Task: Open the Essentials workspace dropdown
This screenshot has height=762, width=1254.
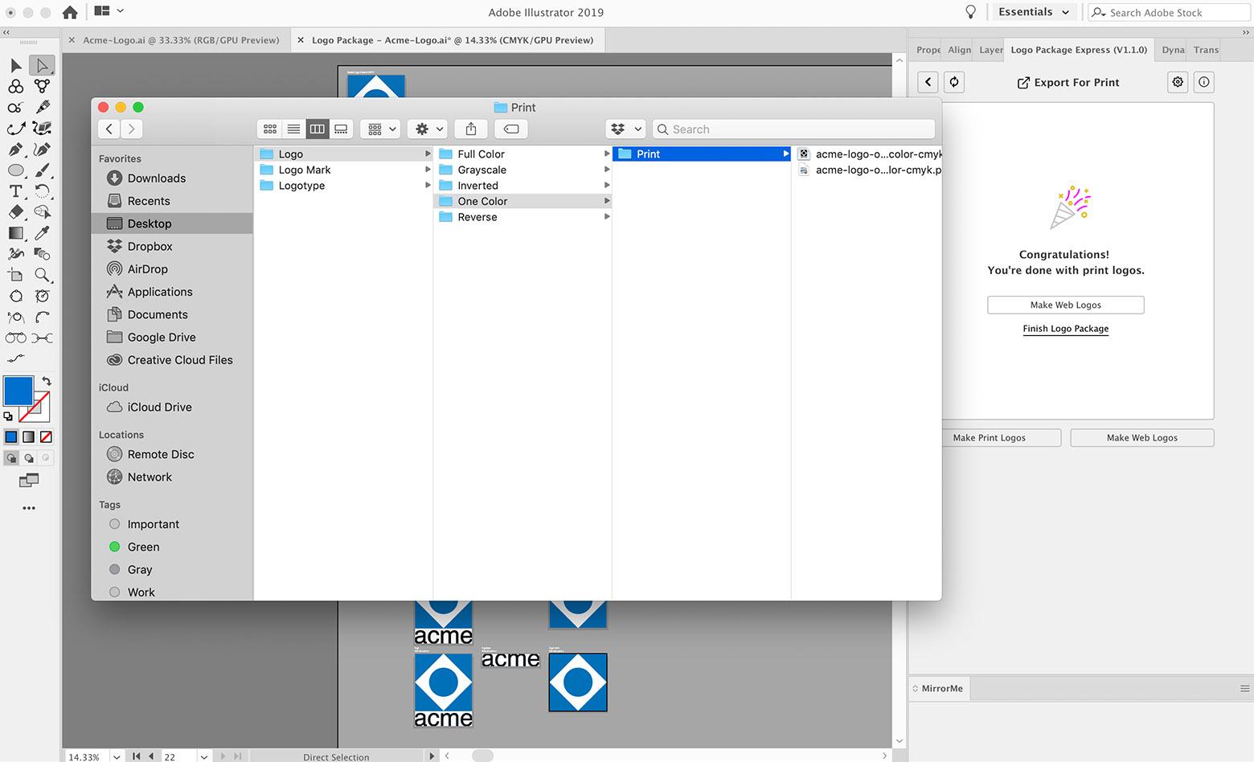Action: coord(1034,12)
